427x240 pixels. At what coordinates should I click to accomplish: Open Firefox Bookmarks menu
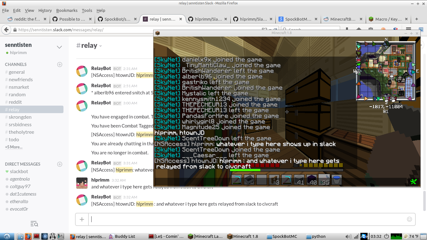coord(67,10)
